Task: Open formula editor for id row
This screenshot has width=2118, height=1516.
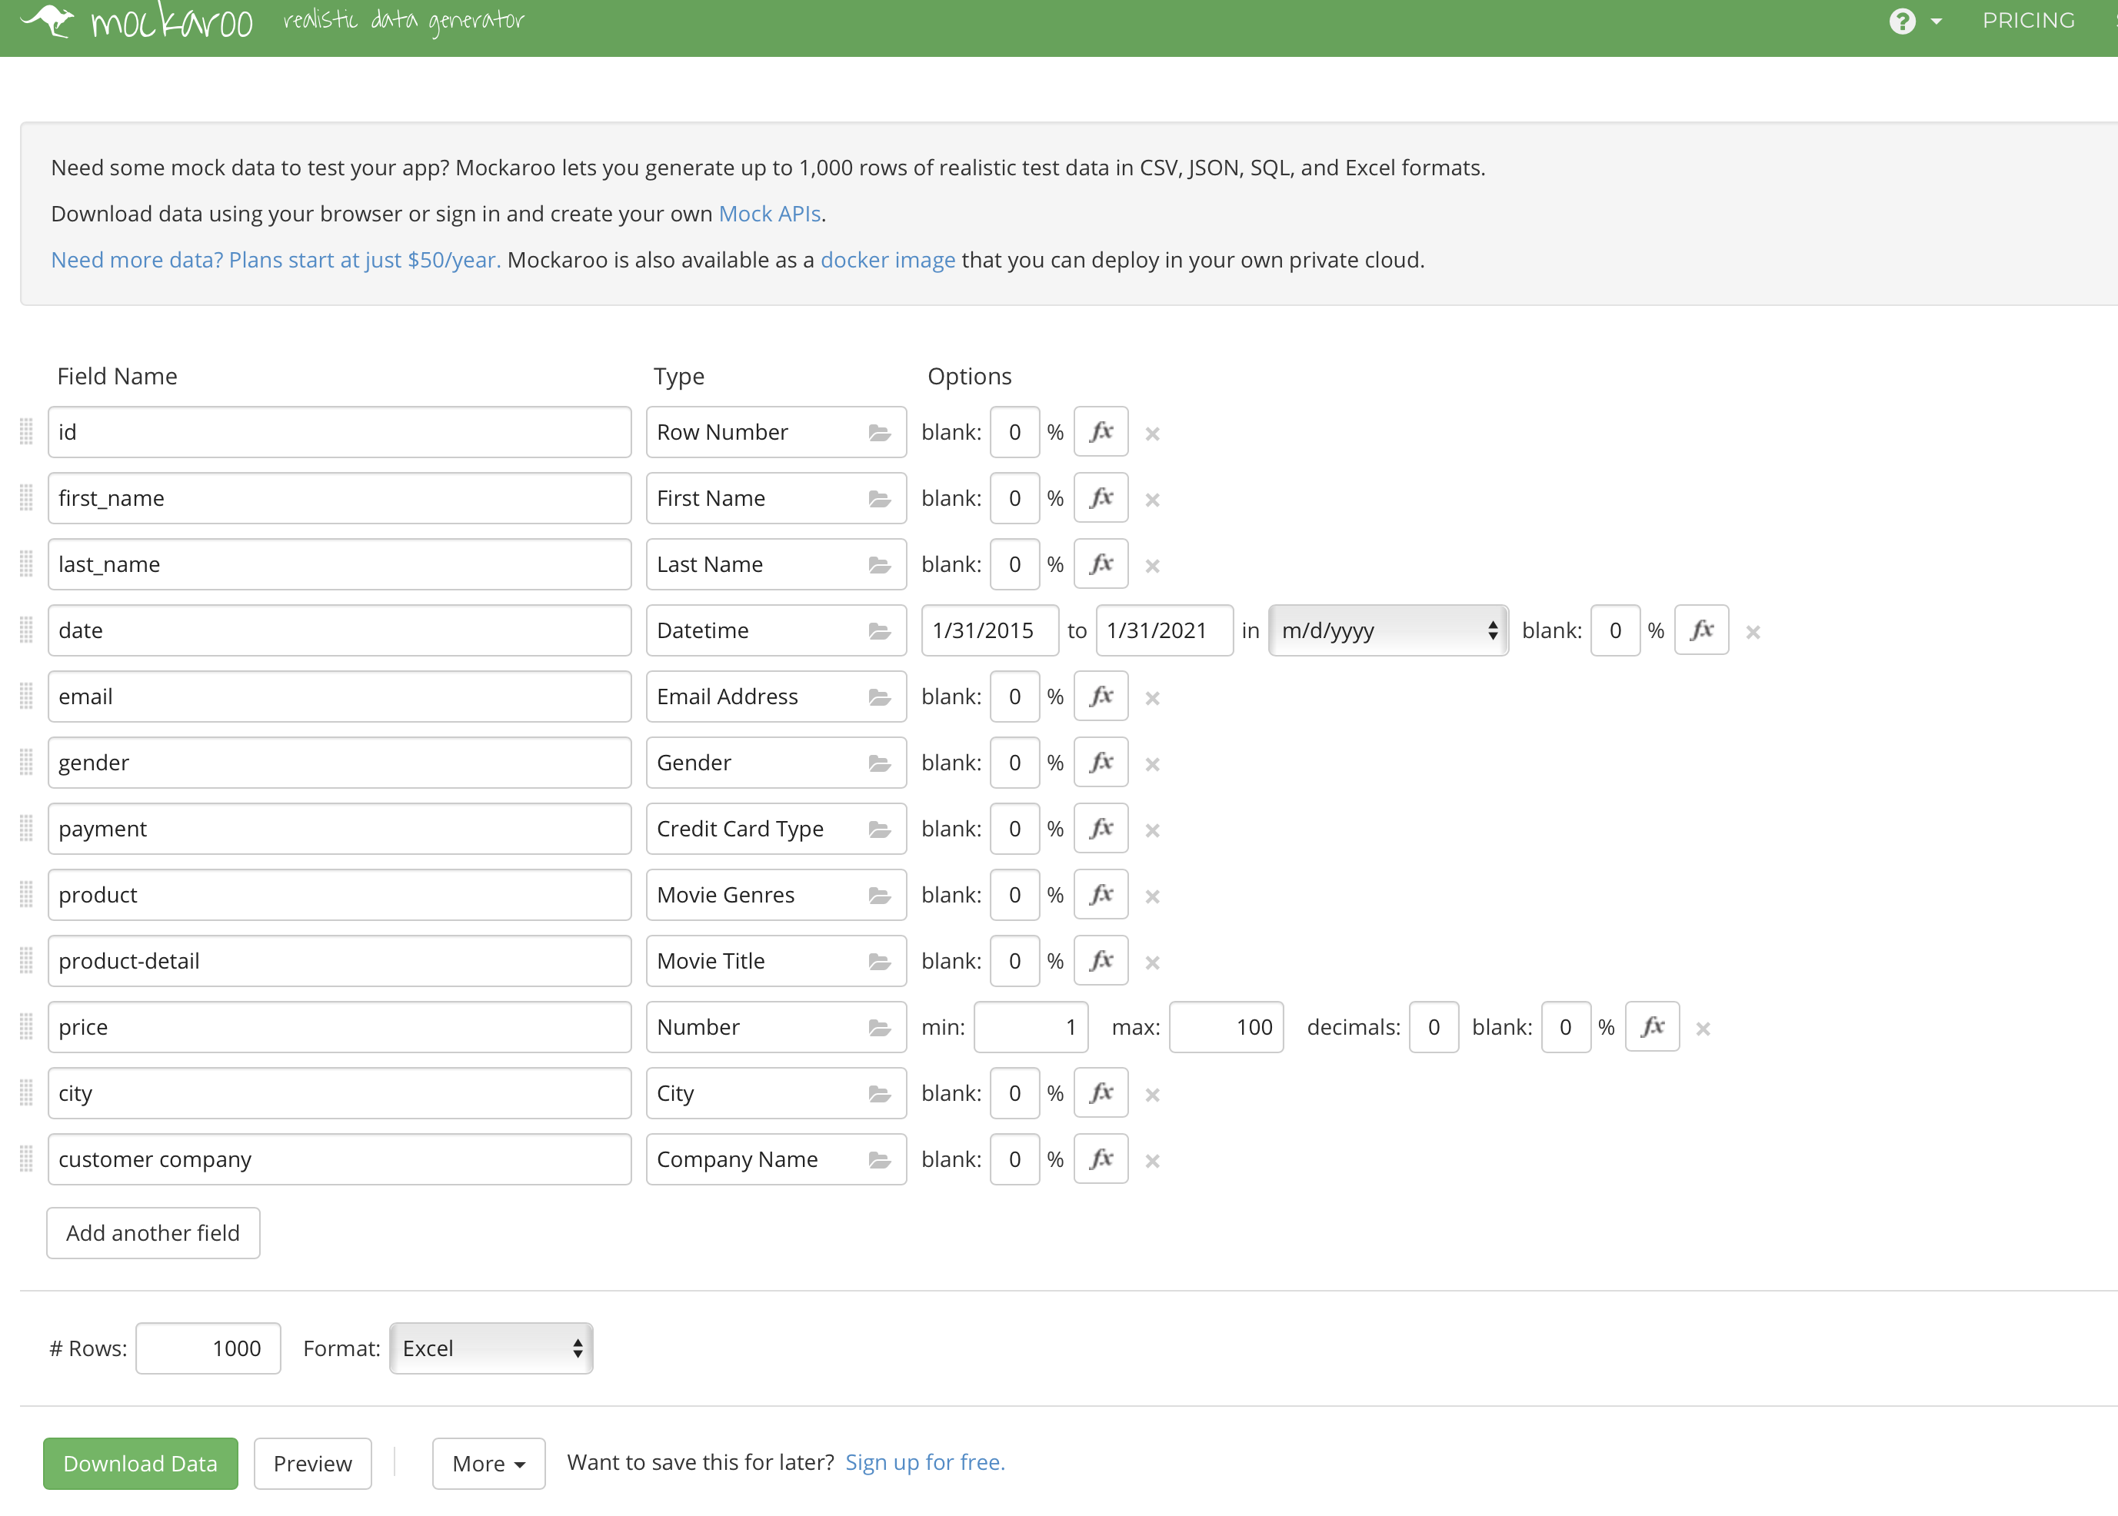Action: click(1101, 432)
